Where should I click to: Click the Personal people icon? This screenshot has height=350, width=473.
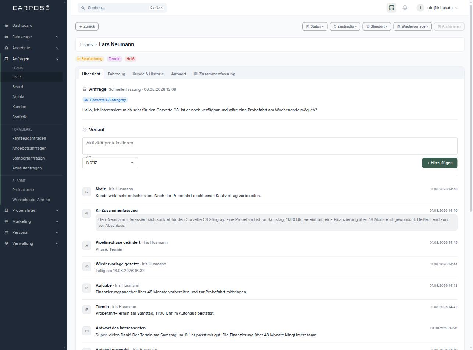(x=6, y=232)
